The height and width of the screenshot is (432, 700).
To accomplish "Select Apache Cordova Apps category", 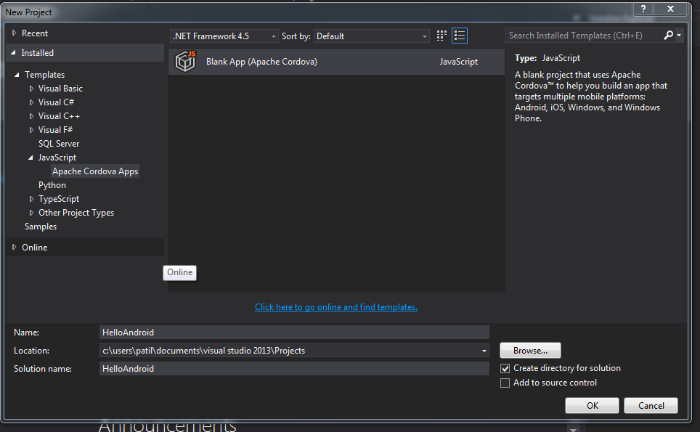I will 95,171.
